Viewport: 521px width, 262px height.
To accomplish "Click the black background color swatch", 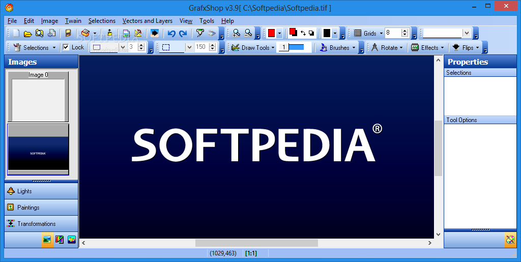I will tap(327, 33).
